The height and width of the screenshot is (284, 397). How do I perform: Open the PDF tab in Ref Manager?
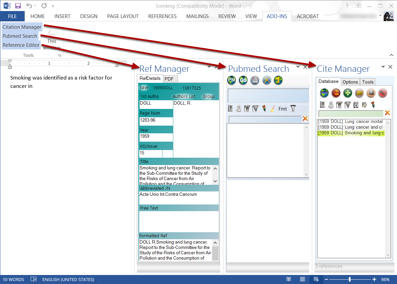pos(169,79)
